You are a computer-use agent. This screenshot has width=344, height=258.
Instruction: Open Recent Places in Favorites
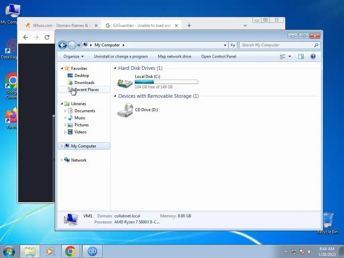coord(84,89)
